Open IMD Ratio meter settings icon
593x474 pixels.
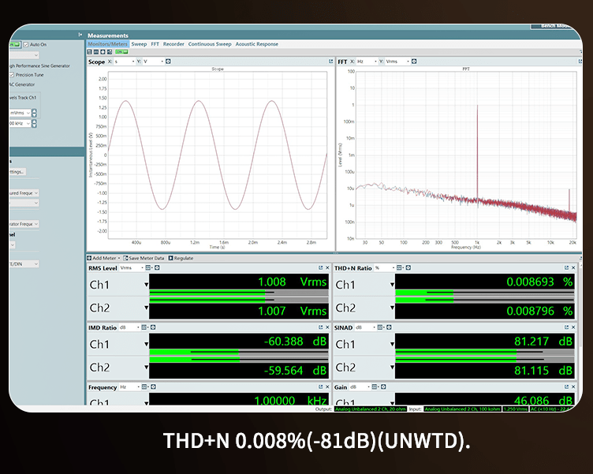coord(153,327)
